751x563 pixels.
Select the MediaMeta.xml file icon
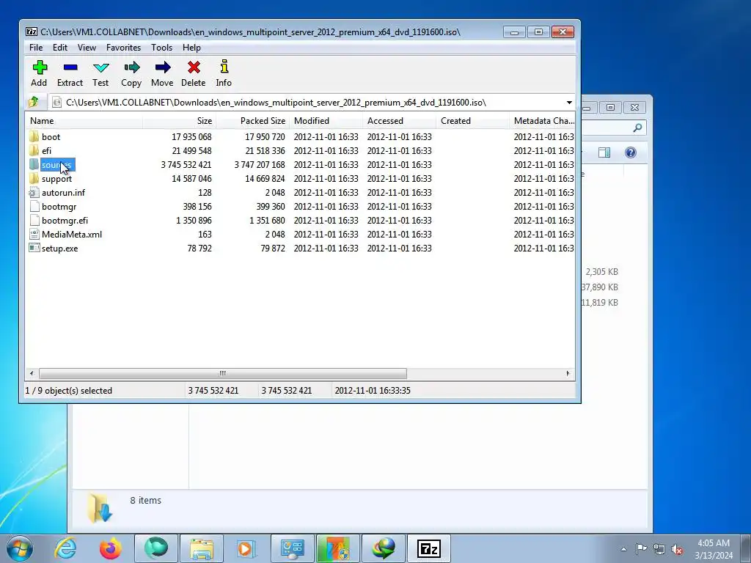(x=34, y=234)
